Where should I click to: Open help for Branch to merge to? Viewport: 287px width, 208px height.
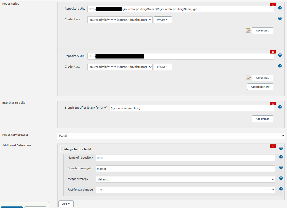281,167
